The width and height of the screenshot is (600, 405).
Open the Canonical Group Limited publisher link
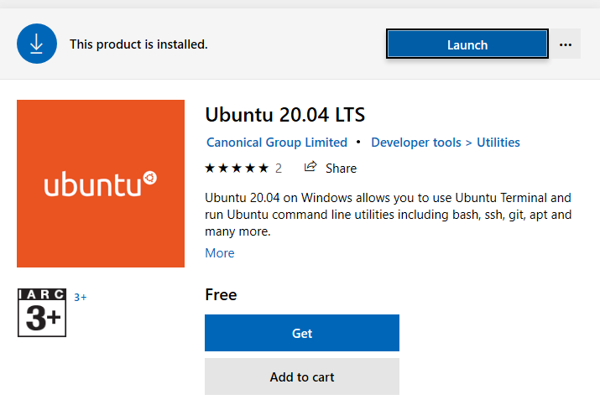coord(277,143)
